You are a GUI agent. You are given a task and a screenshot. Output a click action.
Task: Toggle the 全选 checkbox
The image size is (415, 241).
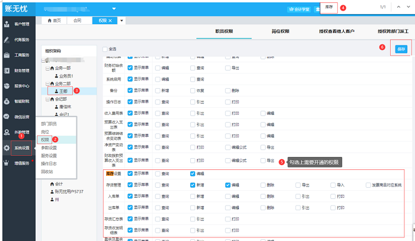105,49
